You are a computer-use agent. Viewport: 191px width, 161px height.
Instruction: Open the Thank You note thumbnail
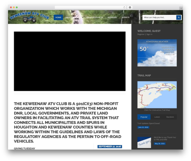(x=144, y=142)
